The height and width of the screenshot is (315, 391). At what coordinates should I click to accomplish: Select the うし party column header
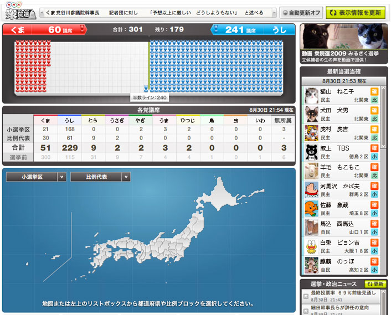[x=69, y=120]
